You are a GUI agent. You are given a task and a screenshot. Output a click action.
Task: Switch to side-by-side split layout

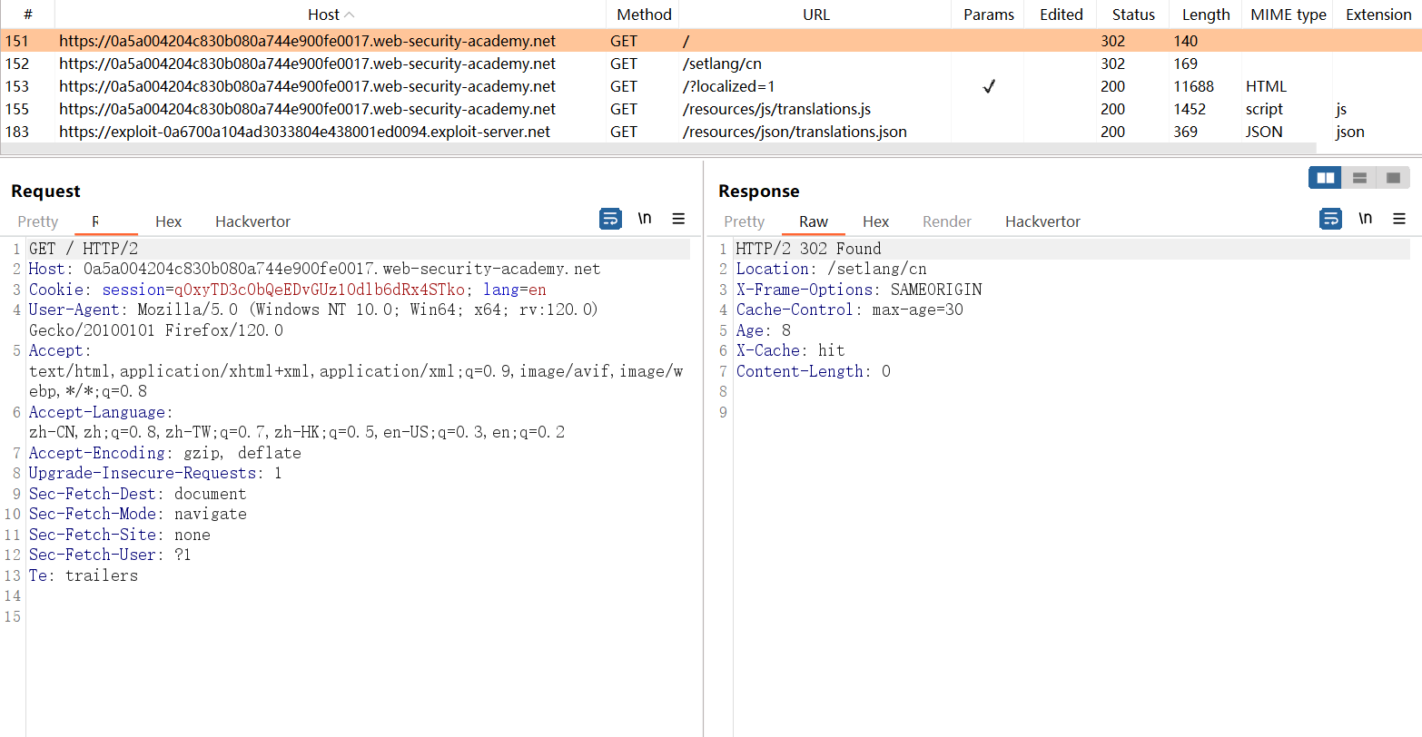pos(1325,178)
